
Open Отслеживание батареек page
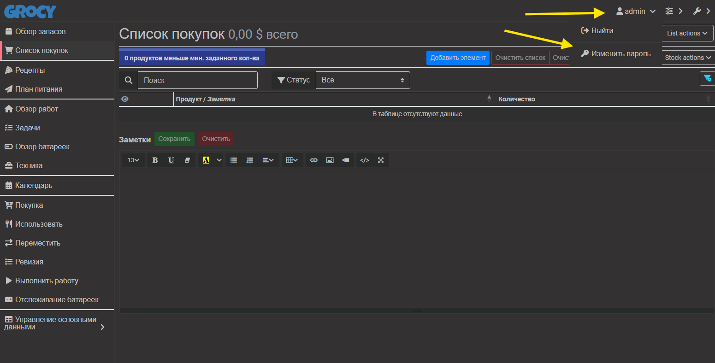point(57,299)
